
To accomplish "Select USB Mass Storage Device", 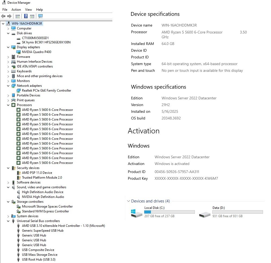I will [x=40, y=255].
